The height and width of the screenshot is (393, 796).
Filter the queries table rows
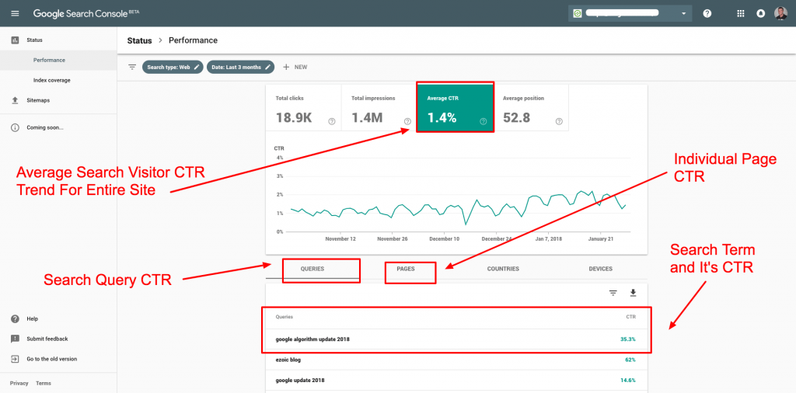pyautogui.click(x=613, y=293)
